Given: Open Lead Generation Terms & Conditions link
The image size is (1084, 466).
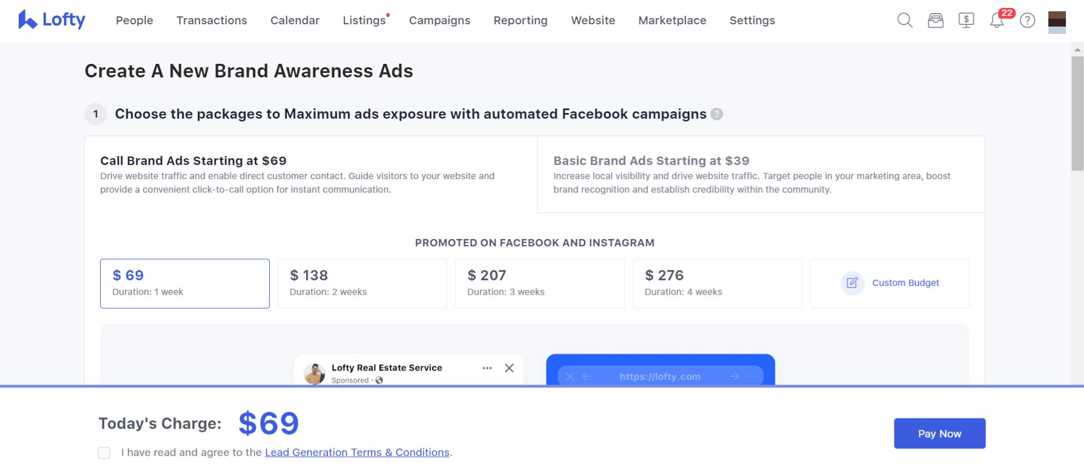Looking at the screenshot, I should pos(357,452).
